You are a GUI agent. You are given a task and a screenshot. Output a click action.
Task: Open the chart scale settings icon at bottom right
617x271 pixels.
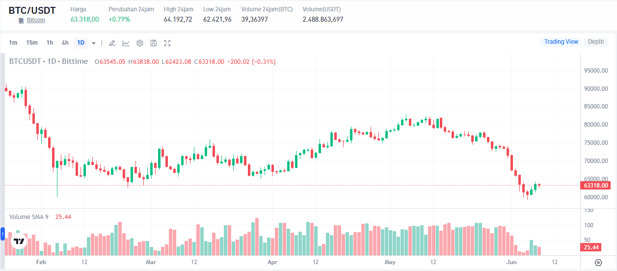coord(598,263)
